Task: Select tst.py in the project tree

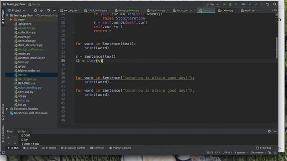Action: (22, 105)
